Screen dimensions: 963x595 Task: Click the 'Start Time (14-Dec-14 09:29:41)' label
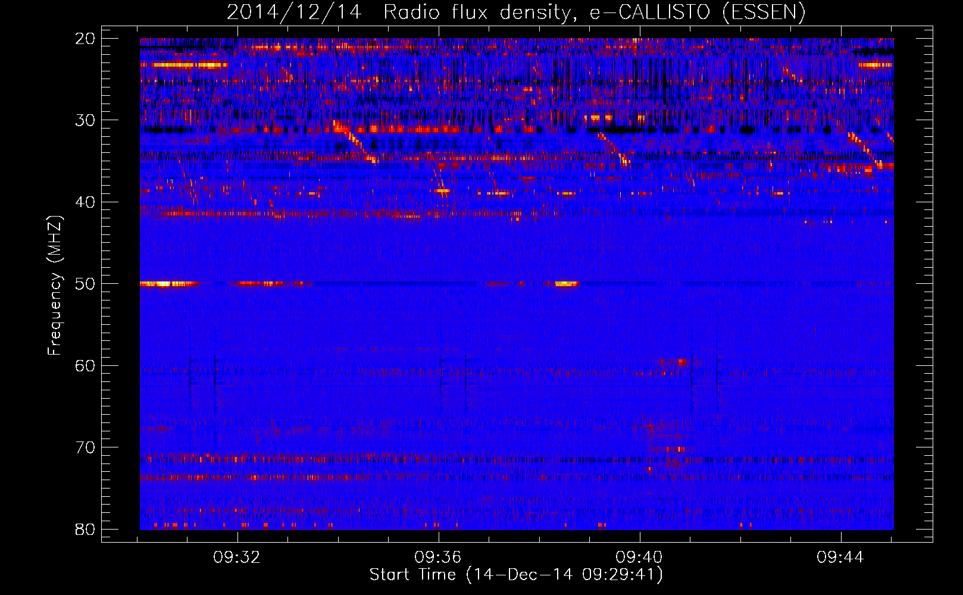click(516, 575)
